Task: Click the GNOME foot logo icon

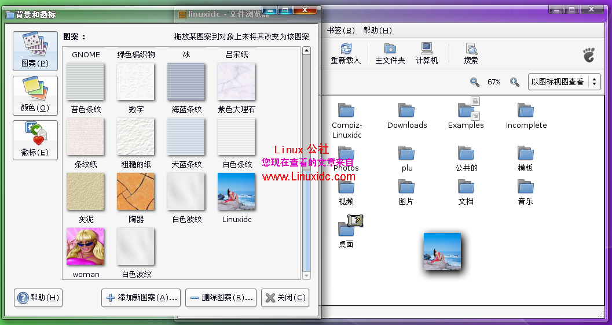Action: coord(589,55)
